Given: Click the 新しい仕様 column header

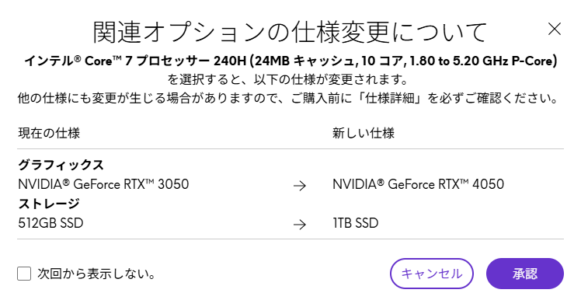Looking at the screenshot, I should tap(364, 133).
